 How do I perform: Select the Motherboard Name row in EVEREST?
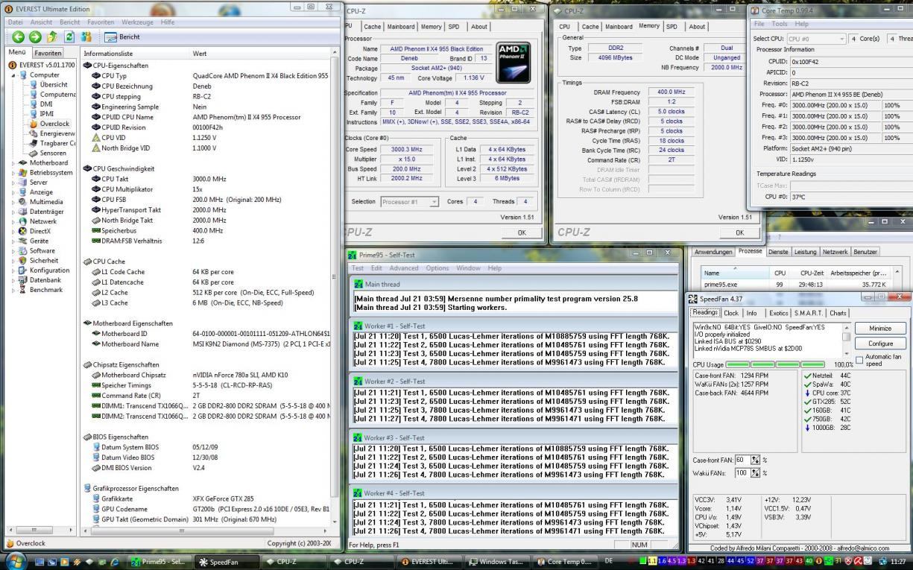point(205,343)
